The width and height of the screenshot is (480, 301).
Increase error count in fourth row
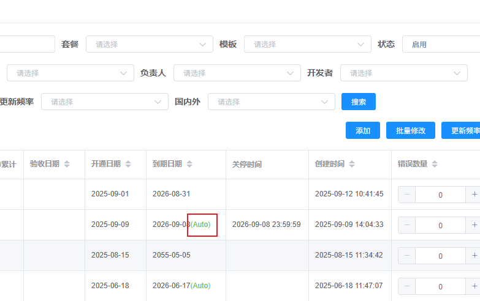point(474,286)
